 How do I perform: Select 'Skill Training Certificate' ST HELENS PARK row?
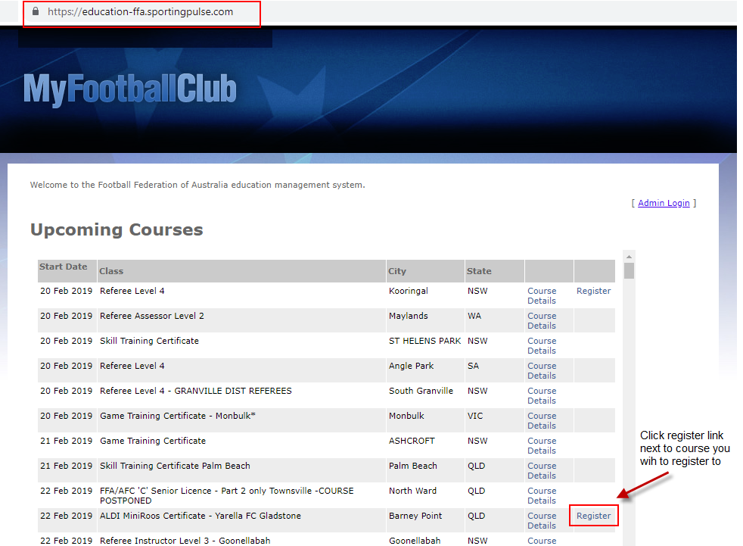pos(149,341)
